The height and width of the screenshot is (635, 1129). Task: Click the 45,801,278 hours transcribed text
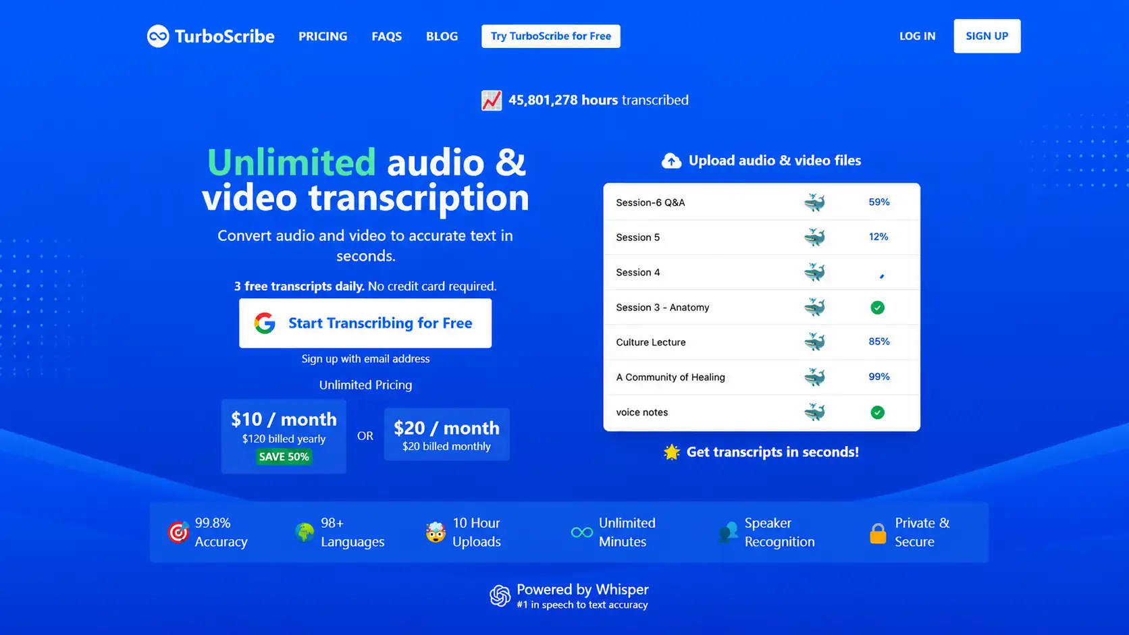[x=598, y=100]
